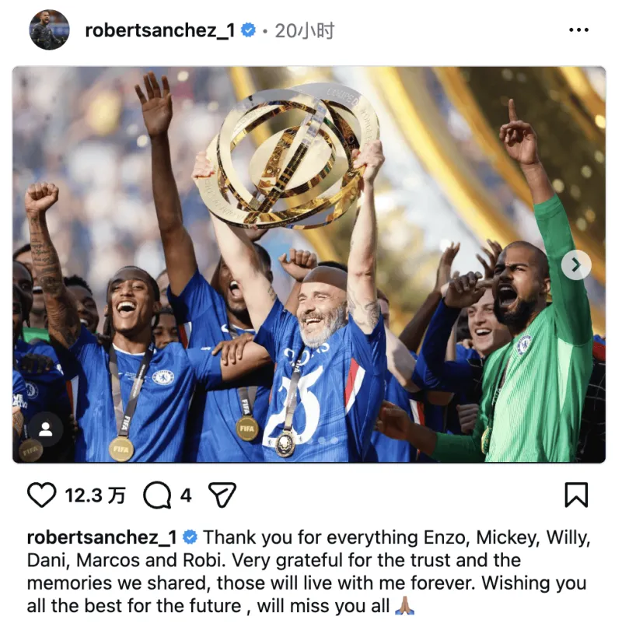Share the post via paper plane icon
The width and height of the screenshot is (622, 630).
(x=222, y=495)
